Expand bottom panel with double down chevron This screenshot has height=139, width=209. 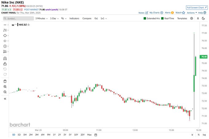click(192, 135)
